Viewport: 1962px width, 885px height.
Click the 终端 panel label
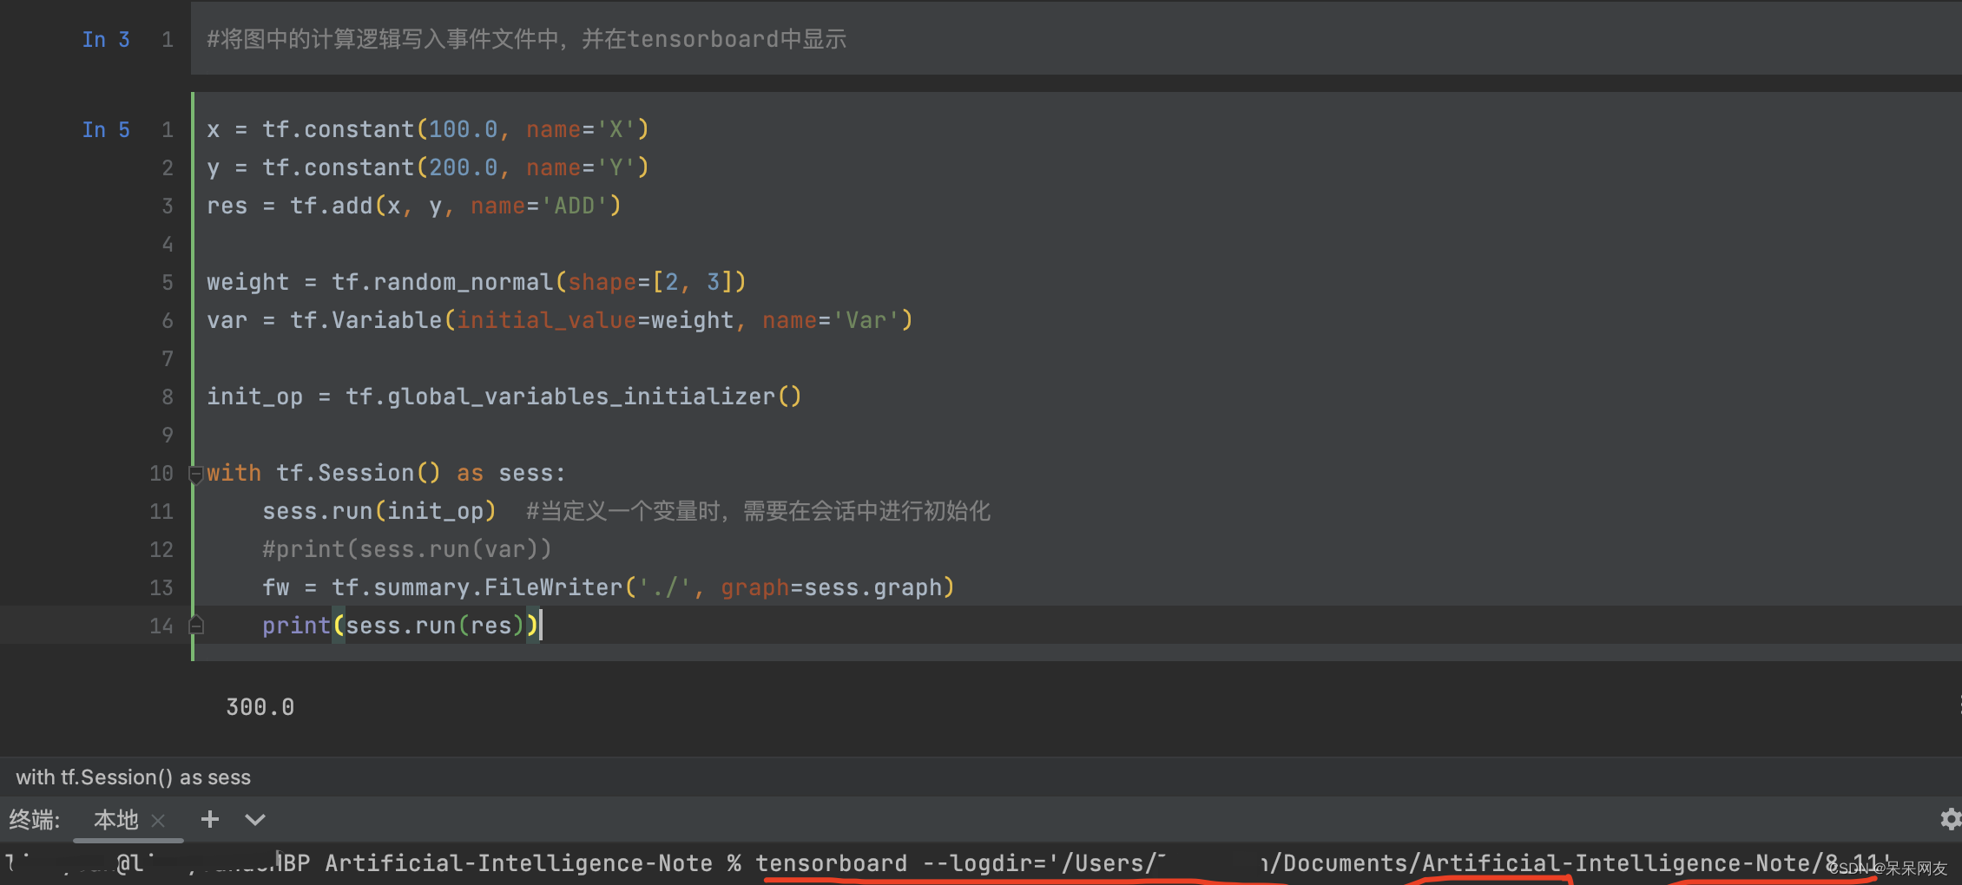[x=34, y=820]
